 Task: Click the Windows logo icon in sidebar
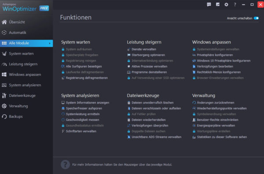(4, 74)
